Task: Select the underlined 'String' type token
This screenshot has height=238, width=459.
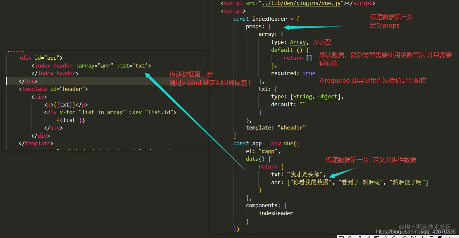Action: click(303, 96)
